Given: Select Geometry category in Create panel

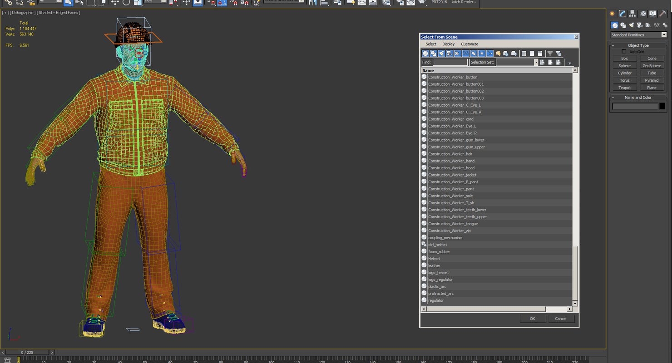Looking at the screenshot, I should (615, 25).
